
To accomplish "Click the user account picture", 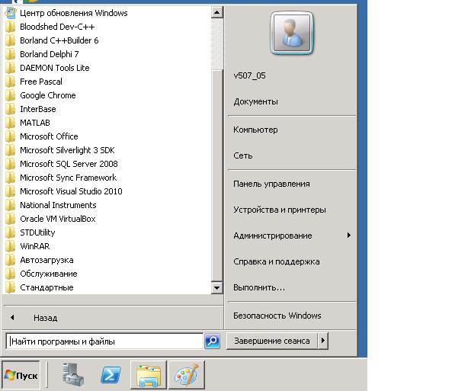I will (292, 34).
